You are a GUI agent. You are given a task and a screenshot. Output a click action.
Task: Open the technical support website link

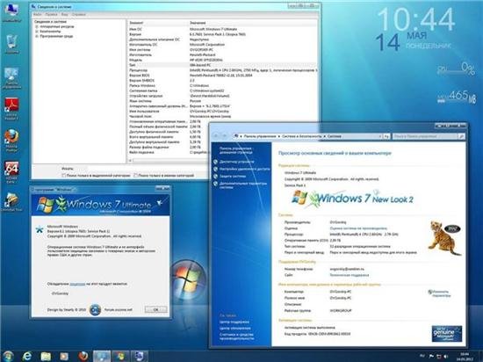click(x=349, y=275)
